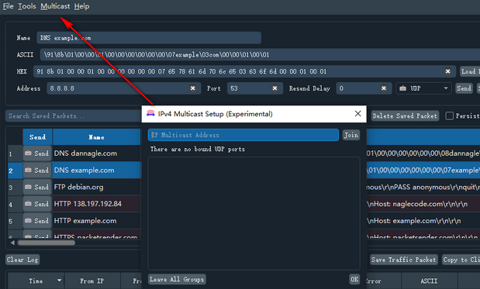Search saved packets field
Image resolution: width=480 pixels, height=289 pixels.
[x=74, y=116]
